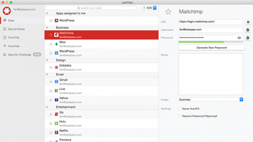Show the password with the eye icon
253x142 pixels.
(239, 38)
